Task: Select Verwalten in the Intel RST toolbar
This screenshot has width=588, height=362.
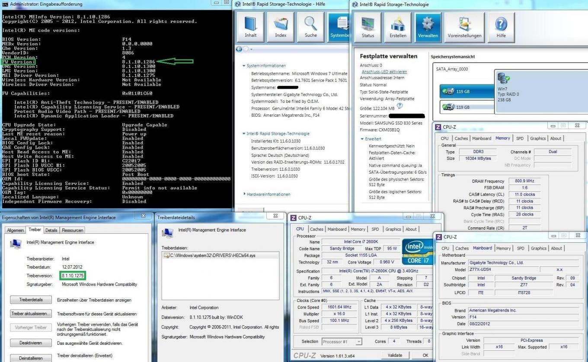Action: 428,27
